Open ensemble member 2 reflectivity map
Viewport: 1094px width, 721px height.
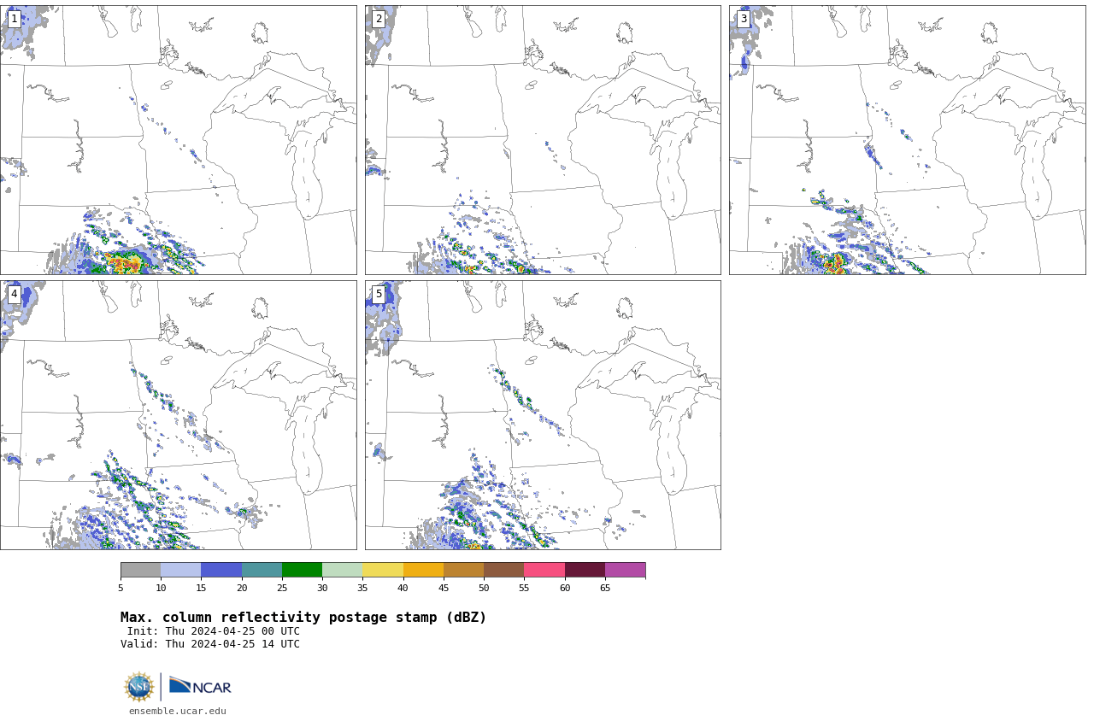[543, 140]
